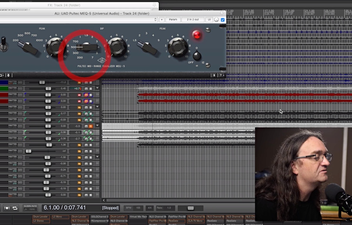352x225 pixels.
Task: Click the DIP frequency selector switch
Action: pos(87,47)
